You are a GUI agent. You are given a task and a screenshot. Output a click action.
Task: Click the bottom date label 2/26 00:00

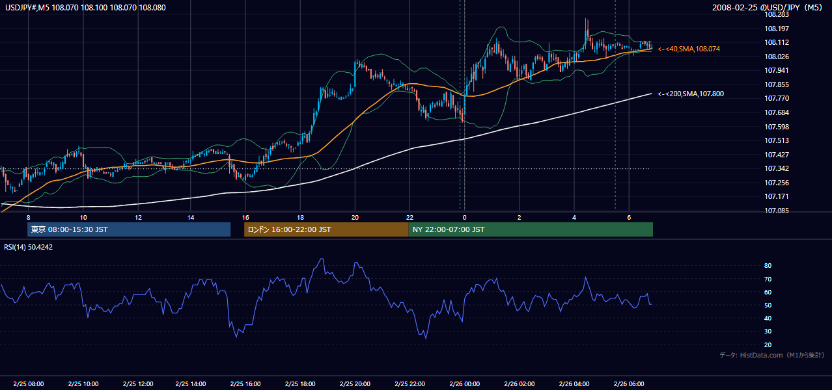pyautogui.click(x=464, y=384)
